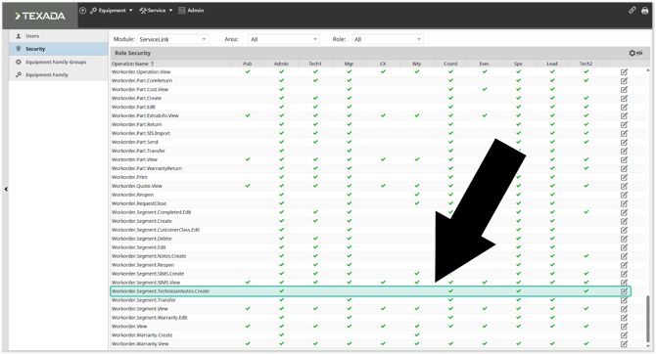Viewport: 656px width, 354px height.
Task: Open the Admin menu item
Action: [x=191, y=11]
